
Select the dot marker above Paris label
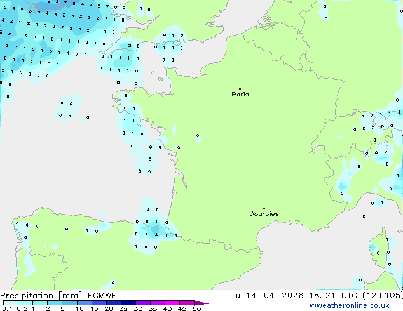tap(240, 89)
